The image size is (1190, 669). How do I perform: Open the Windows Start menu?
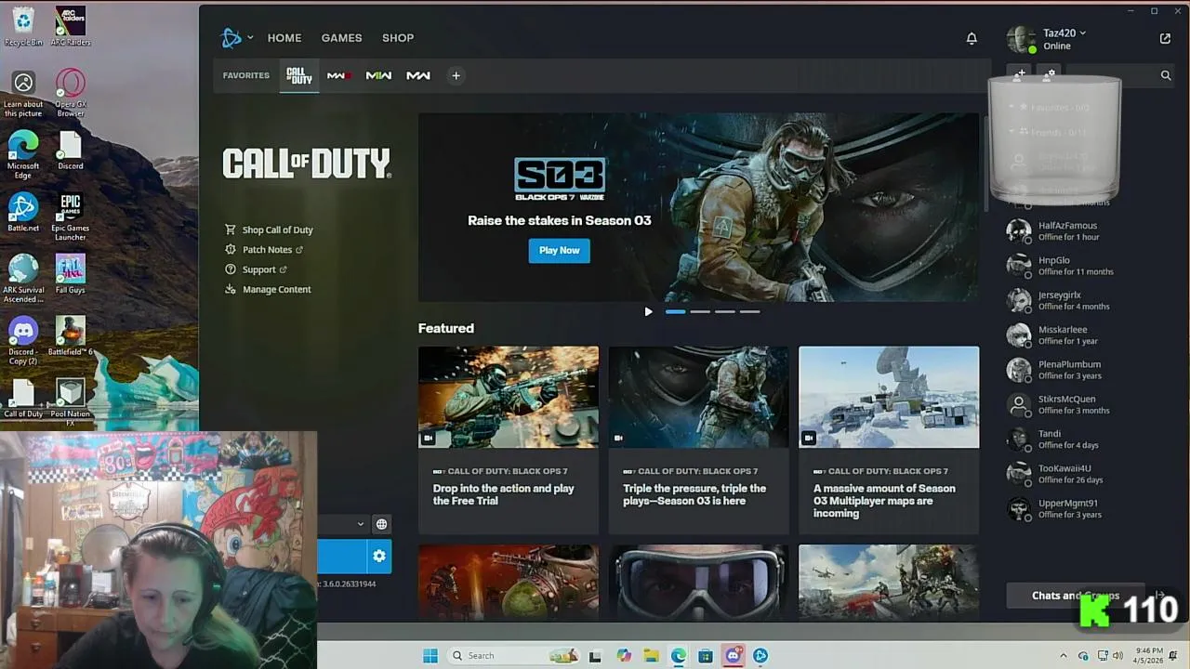pos(430,656)
